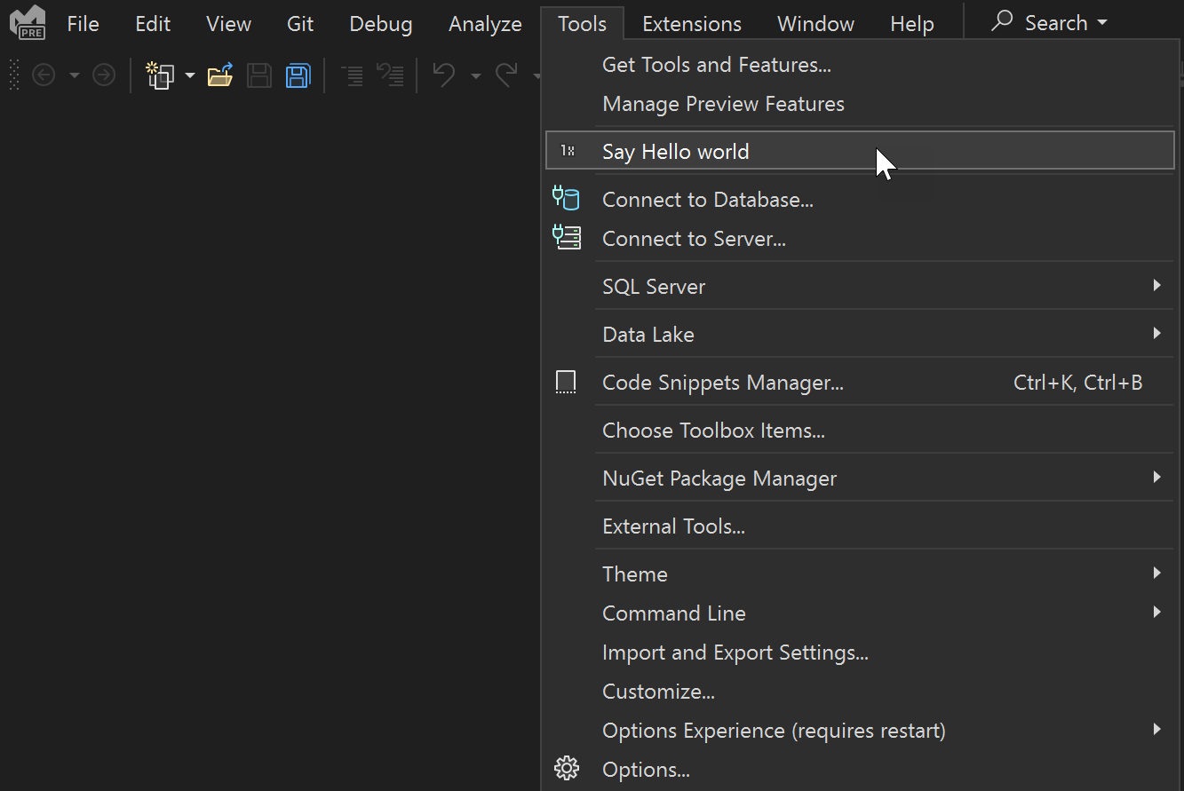
Task: Click the Connect to Server icon
Action: [566, 237]
